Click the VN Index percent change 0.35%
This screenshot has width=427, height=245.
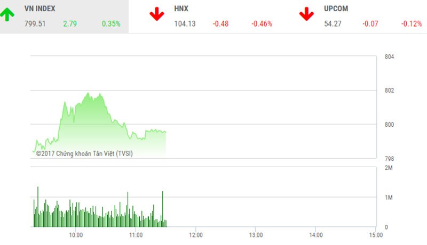click(x=111, y=23)
